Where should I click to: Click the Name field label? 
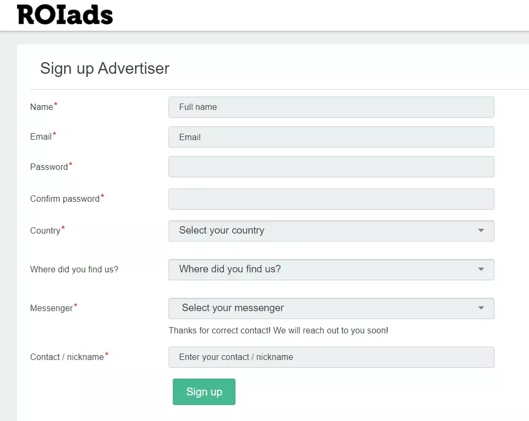pyautogui.click(x=41, y=107)
